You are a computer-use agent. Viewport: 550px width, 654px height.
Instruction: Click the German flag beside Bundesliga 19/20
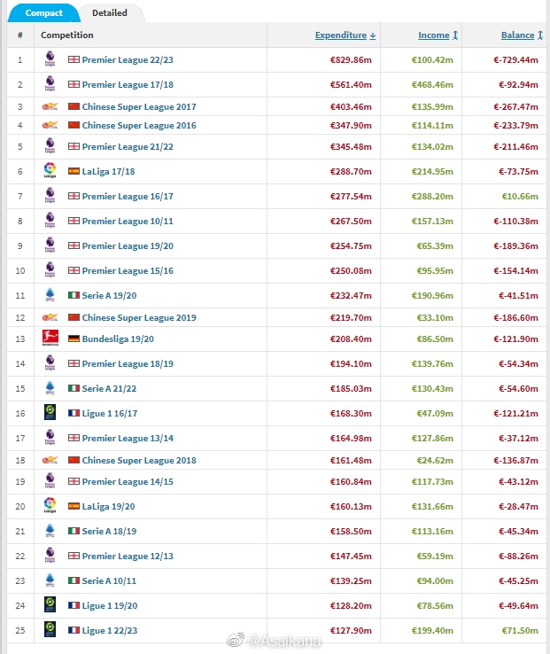[74, 339]
